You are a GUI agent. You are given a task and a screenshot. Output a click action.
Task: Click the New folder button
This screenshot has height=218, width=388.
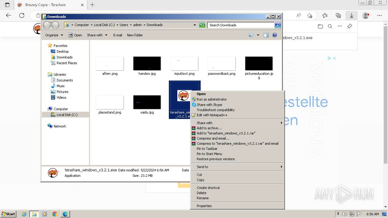(x=135, y=35)
